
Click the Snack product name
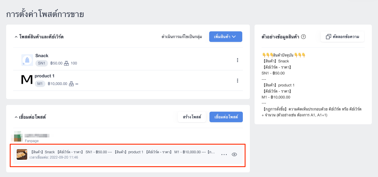click(x=42, y=56)
